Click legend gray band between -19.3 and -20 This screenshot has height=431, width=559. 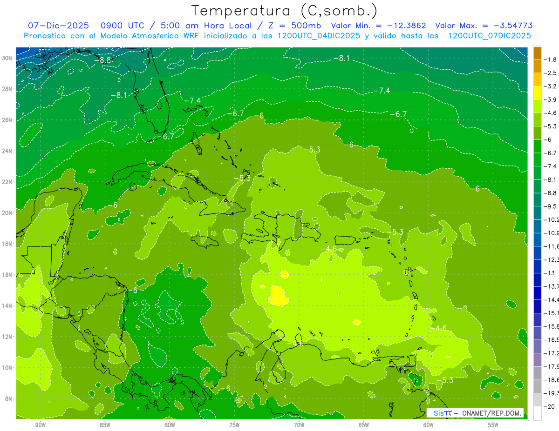pyautogui.click(x=537, y=400)
